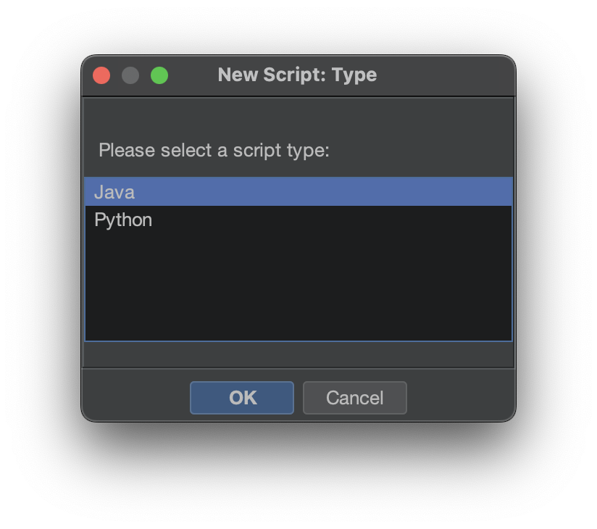597x529 pixels.
Task: Click the gray disabled minimize button
Action: click(130, 75)
